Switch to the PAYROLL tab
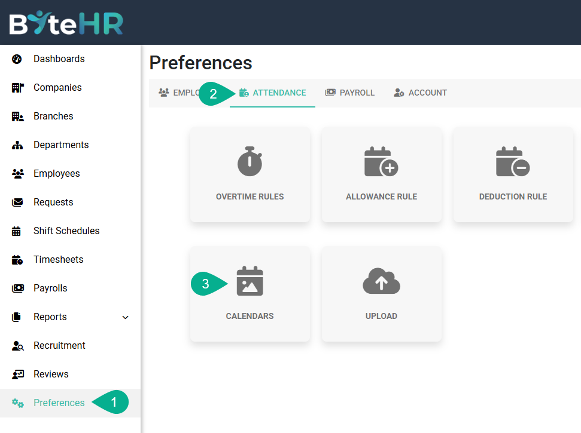This screenshot has width=581, height=433. pyautogui.click(x=349, y=93)
